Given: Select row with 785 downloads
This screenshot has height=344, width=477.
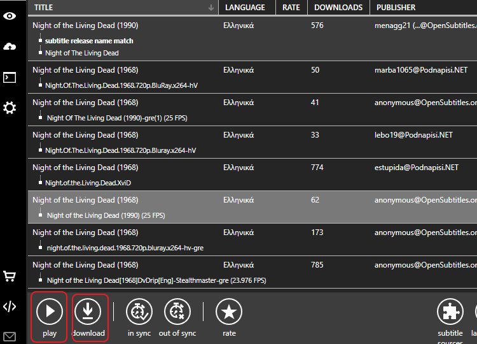Looking at the screenshot, I should [252, 272].
